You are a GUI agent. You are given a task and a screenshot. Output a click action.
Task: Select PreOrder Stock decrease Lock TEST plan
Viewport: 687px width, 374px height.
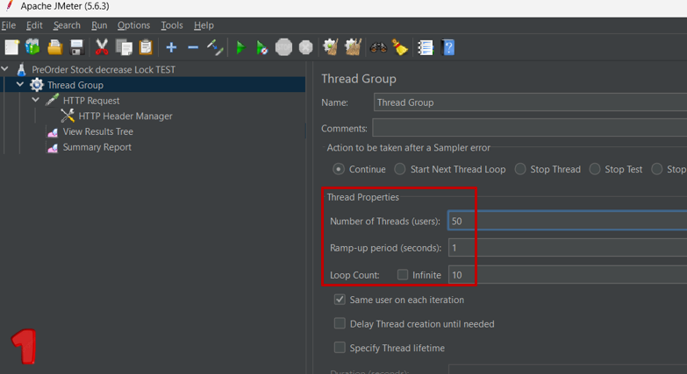104,69
